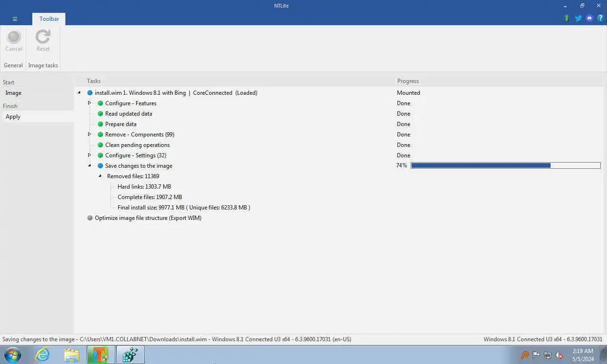The height and width of the screenshot is (364, 607).
Task: Open the Image page in the sidebar
Action: [x=38, y=93]
